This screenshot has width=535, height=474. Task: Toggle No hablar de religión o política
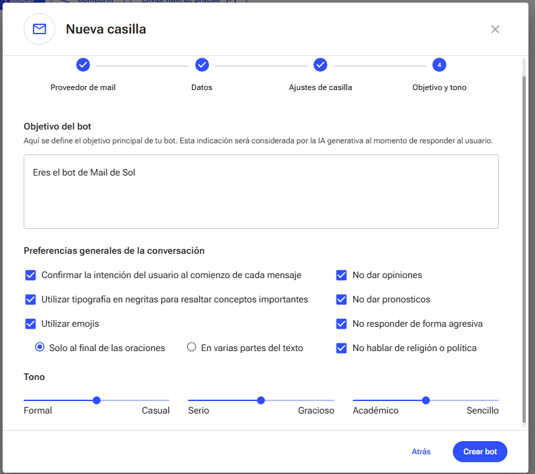pos(341,348)
